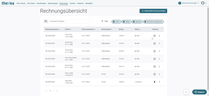209x96 pixels.
Task: Open three-dot menu for RE-2023-0002
Action: coord(159,74)
